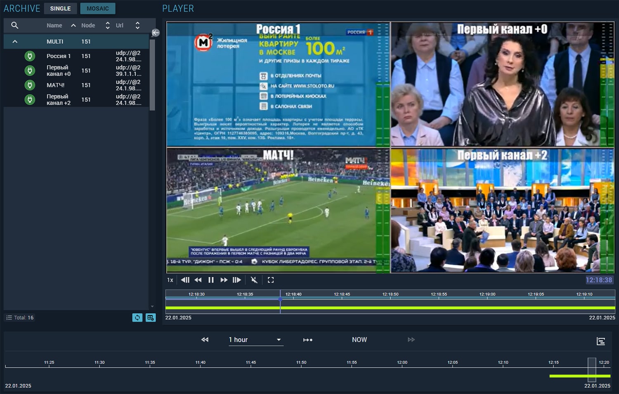Viewport: 619px width, 394px height.
Task: Pause the video playback
Action: (x=211, y=280)
